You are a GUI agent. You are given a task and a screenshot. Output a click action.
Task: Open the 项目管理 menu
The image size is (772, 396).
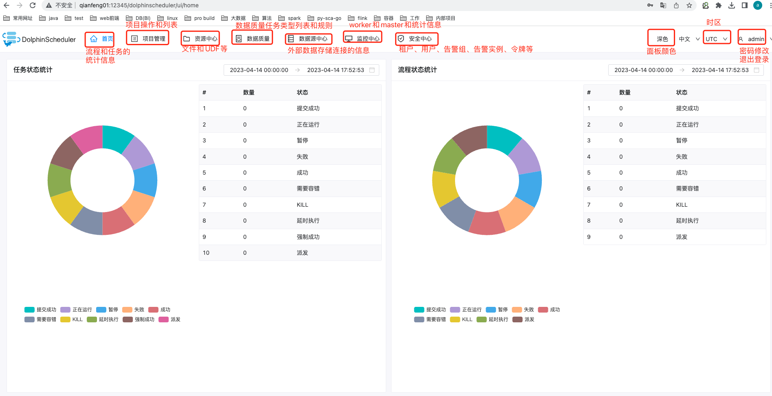pos(148,39)
